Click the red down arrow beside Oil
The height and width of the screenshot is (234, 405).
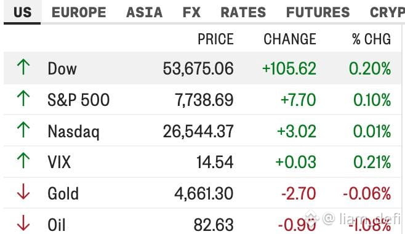click(x=23, y=223)
